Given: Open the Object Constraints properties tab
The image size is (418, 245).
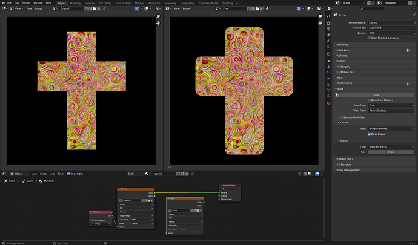Looking at the screenshot, I should click(x=329, y=85).
